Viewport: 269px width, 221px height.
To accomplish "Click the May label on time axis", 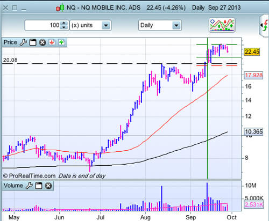I will [14, 217].
